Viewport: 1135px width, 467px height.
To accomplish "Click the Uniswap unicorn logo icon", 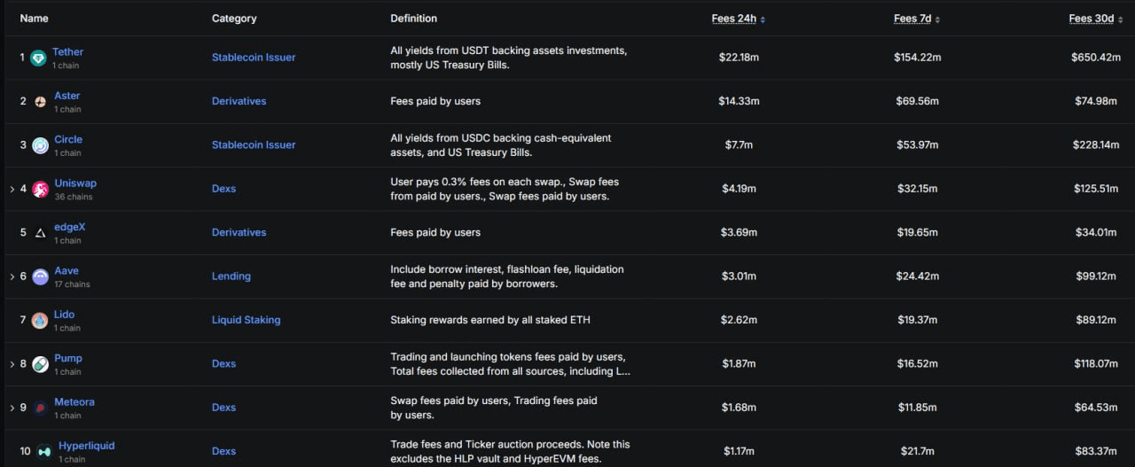I will tap(40, 189).
